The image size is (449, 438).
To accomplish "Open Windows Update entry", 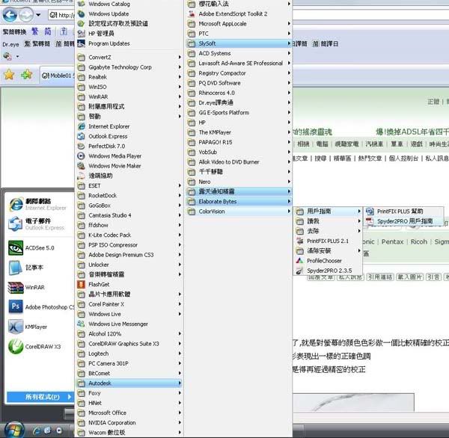I will pos(129,13).
